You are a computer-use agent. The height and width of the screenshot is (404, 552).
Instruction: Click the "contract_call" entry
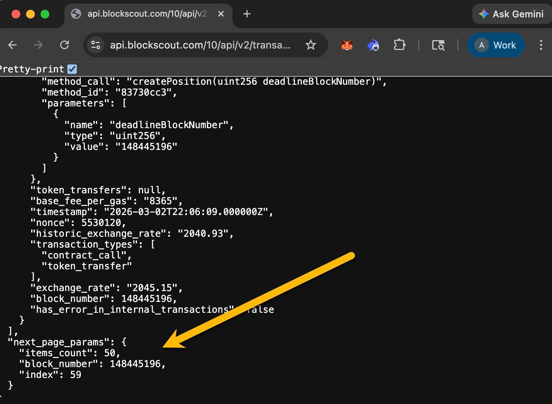point(84,255)
